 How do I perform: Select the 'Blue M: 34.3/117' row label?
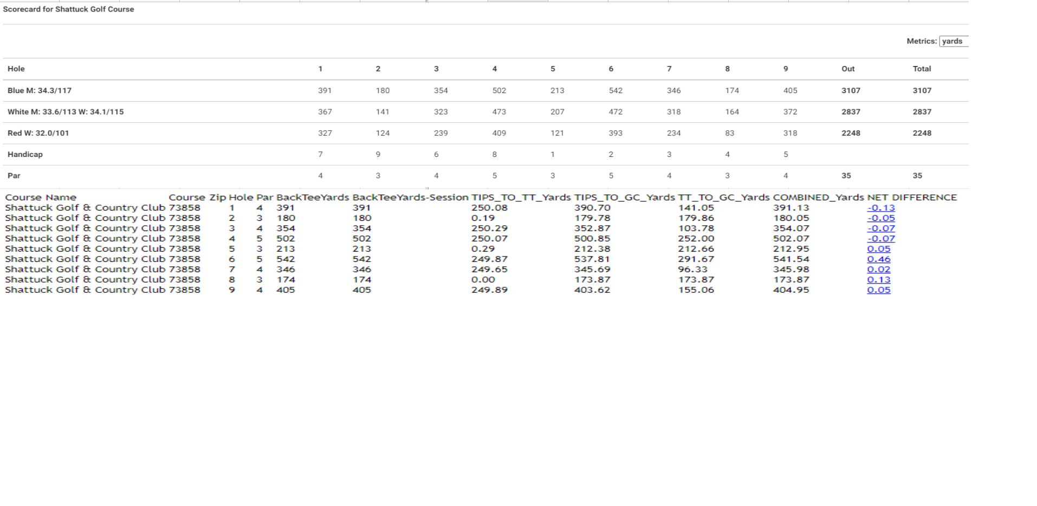40,90
